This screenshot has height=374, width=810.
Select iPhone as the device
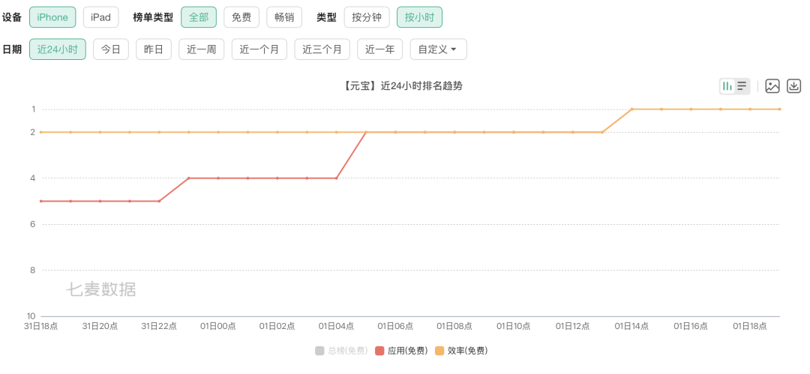pos(52,17)
